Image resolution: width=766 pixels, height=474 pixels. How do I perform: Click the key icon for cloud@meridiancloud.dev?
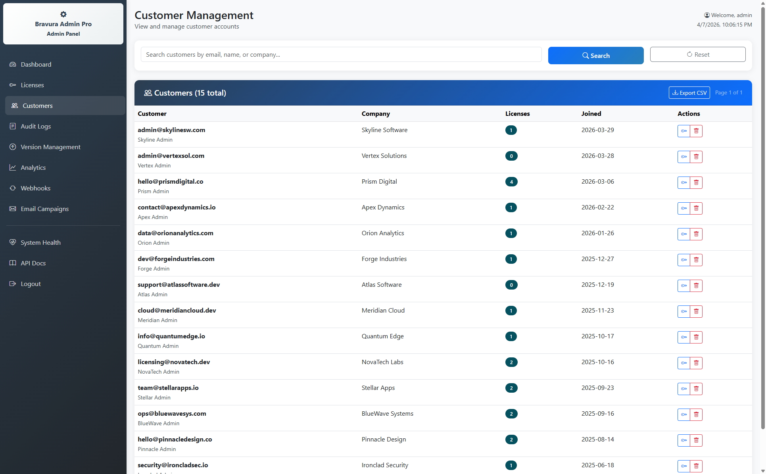coord(684,311)
